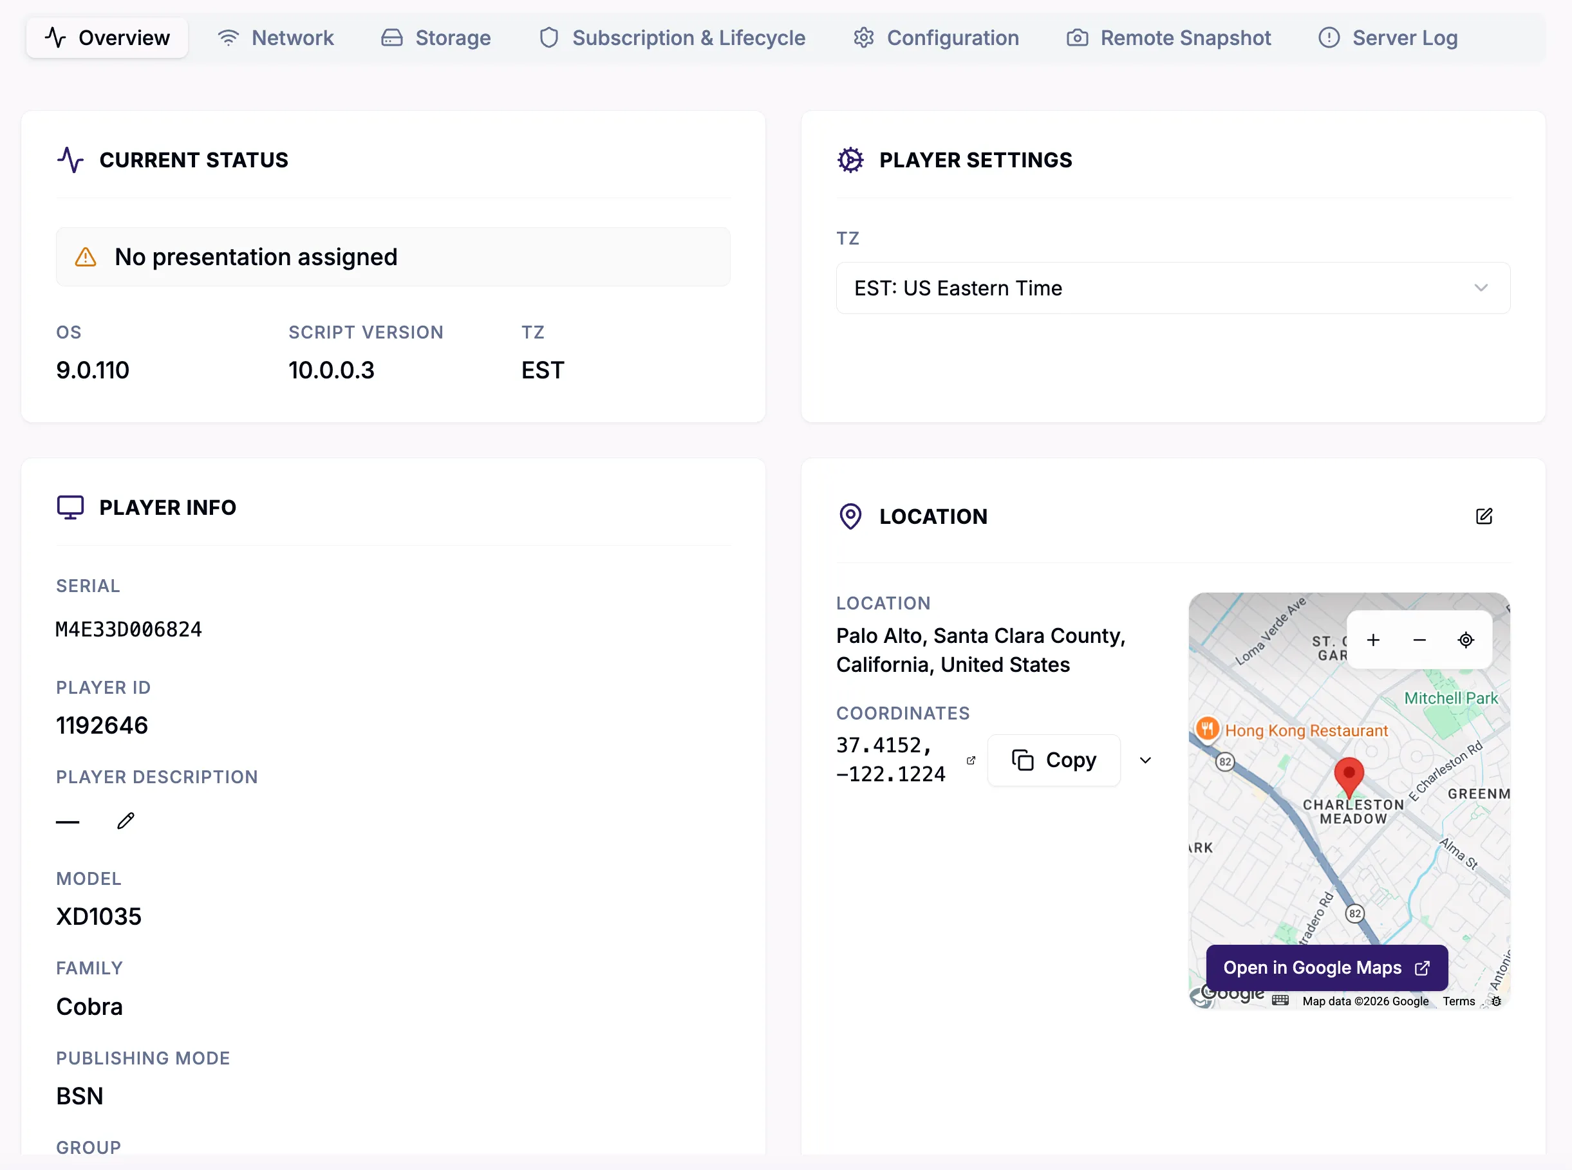
Task: Click the publishing mode value BSN
Action: 79,1095
